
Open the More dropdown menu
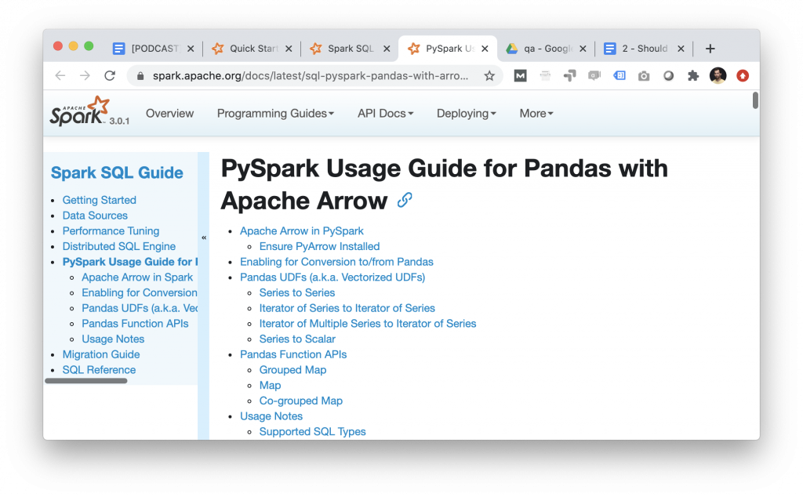pos(536,113)
